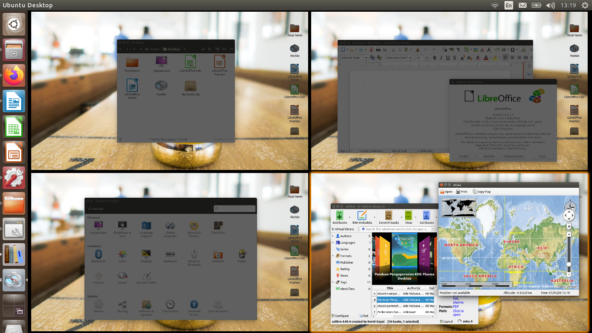
Task: Click the Add books icon in calibre
Action: click(x=340, y=215)
